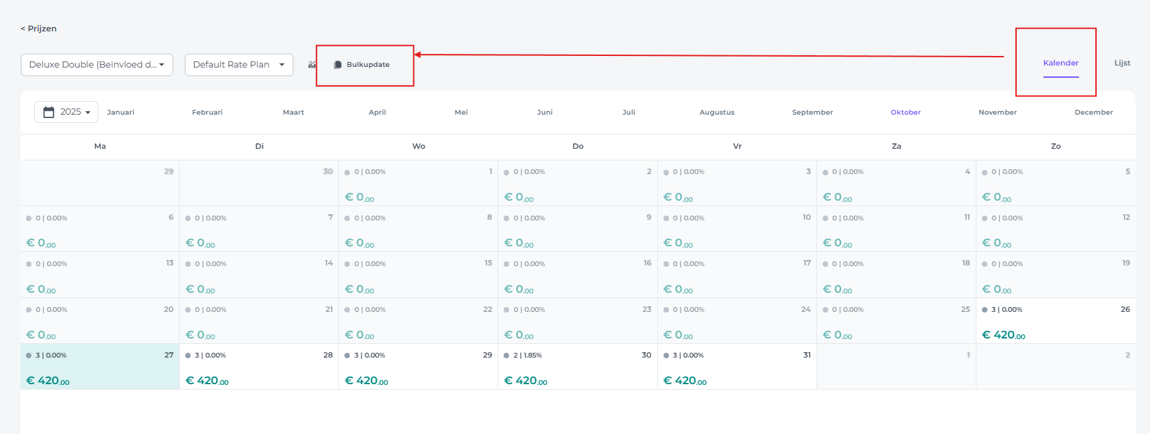Open the Deluxe Double room type dropdown

96,65
